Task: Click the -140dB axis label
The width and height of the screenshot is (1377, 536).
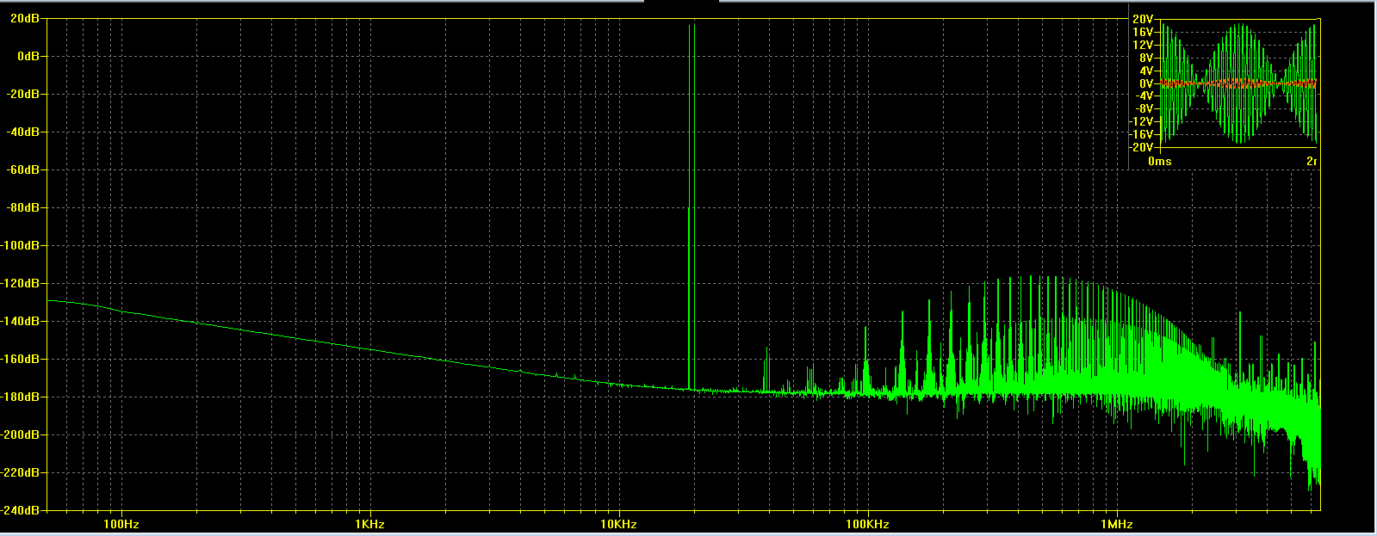Action: tap(21, 321)
